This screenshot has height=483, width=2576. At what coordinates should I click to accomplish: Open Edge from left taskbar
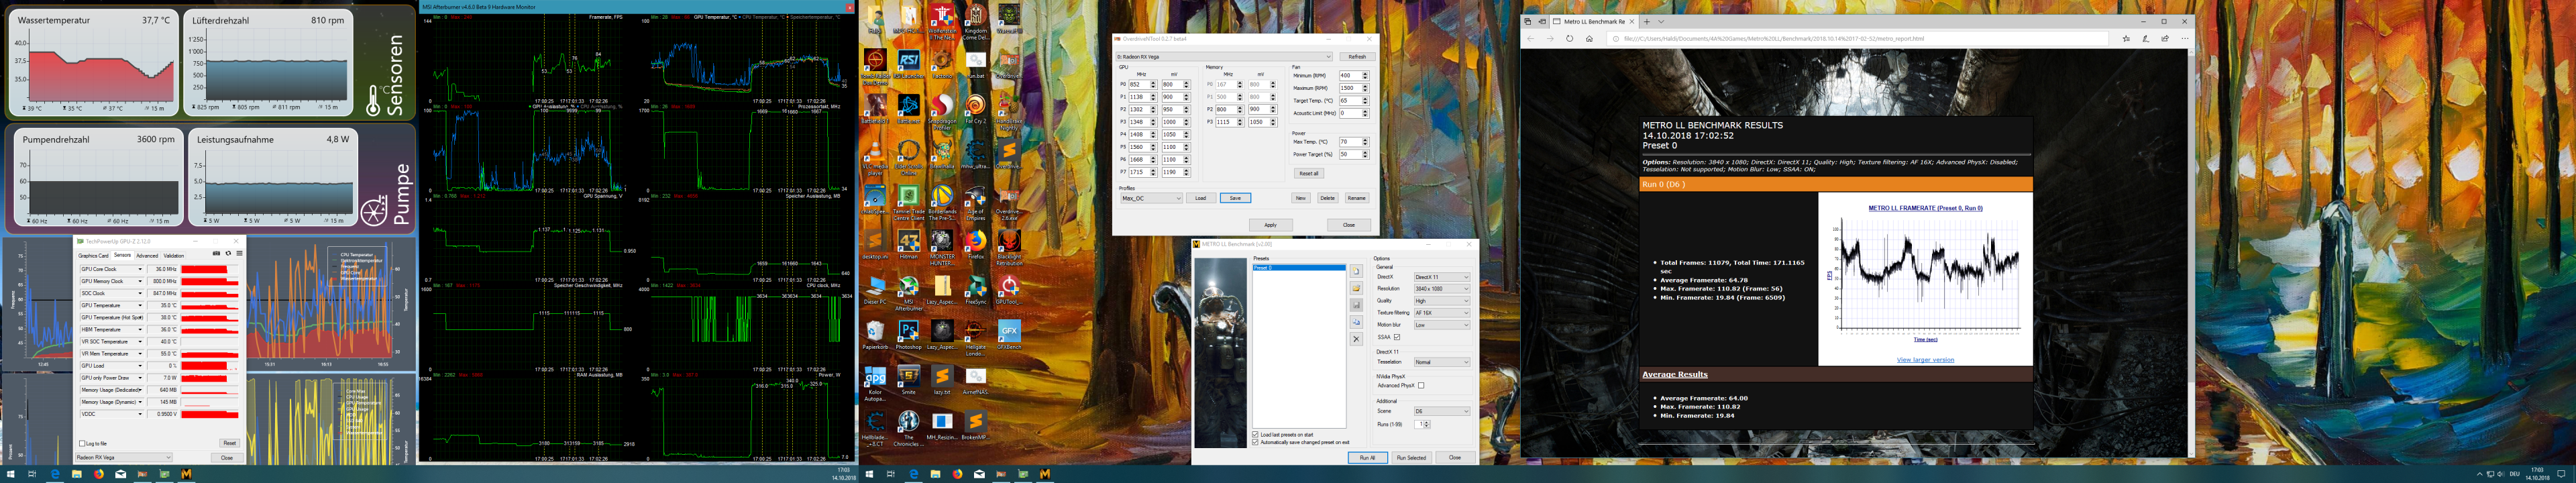tap(55, 474)
